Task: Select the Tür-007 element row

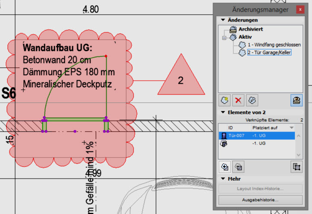Action: coord(257,135)
